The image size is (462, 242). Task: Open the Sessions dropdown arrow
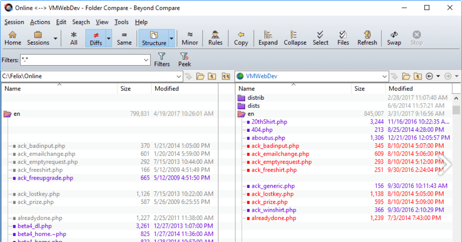pyautogui.click(x=56, y=39)
